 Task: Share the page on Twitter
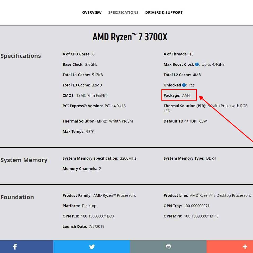[x=92, y=247]
